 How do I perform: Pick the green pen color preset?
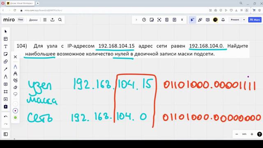coord(15,118)
